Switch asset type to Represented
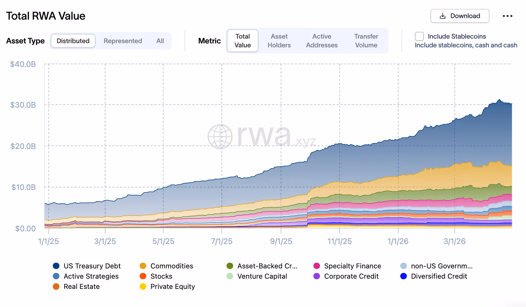526x307 pixels. click(123, 41)
